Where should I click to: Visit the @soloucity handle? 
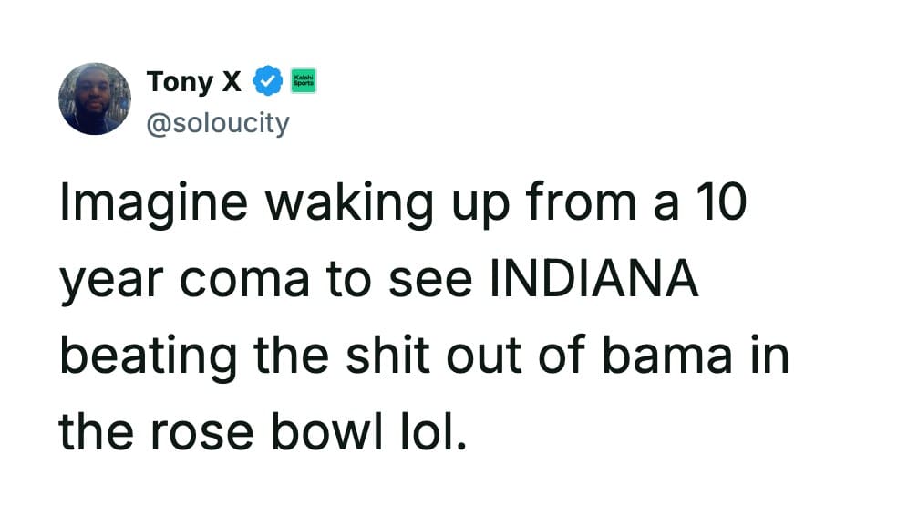(218, 122)
